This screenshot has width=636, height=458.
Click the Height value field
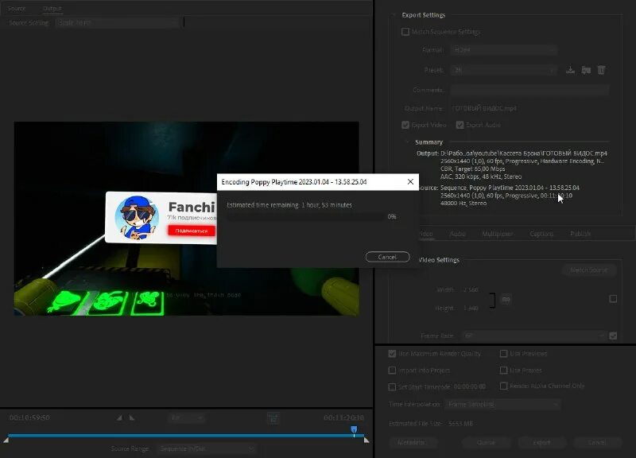(x=471, y=309)
